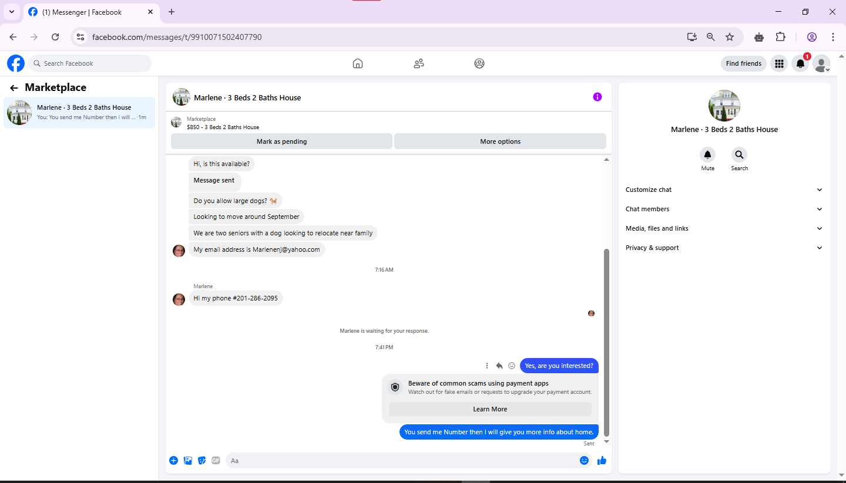Go back in browser history
This screenshot has width=846, height=483.
tap(13, 37)
